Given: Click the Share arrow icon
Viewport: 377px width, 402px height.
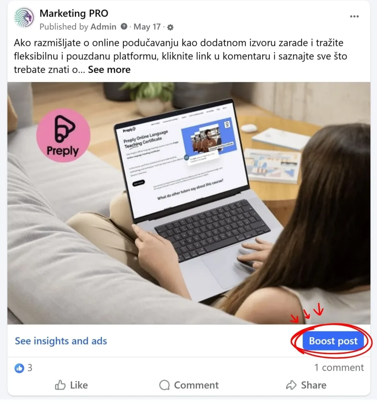Looking at the screenshot, I should pos(291,385).
